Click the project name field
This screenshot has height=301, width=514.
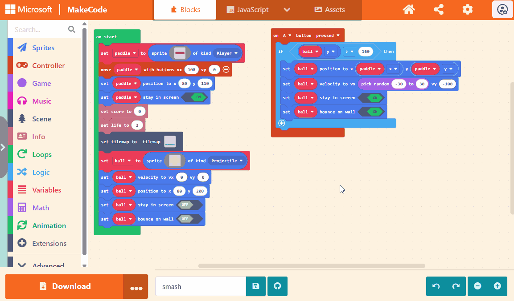(x=201, y=286)
